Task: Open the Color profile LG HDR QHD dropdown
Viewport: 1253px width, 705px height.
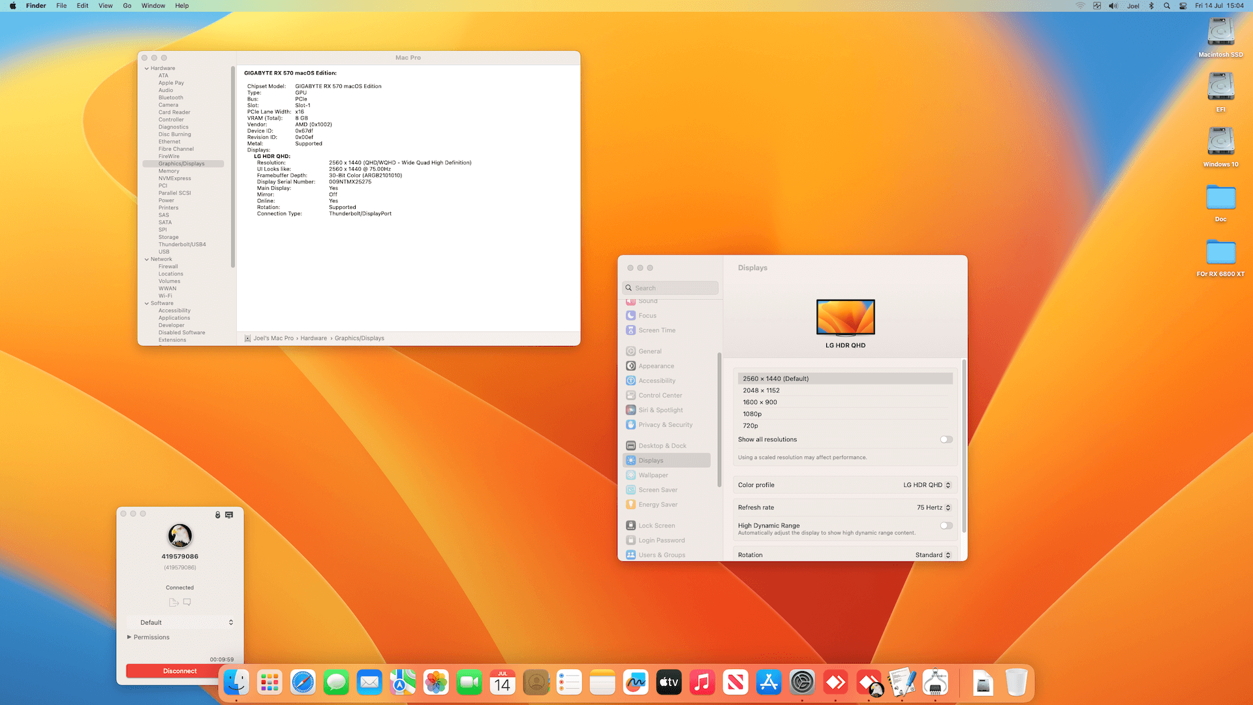Action: point(927,485)
